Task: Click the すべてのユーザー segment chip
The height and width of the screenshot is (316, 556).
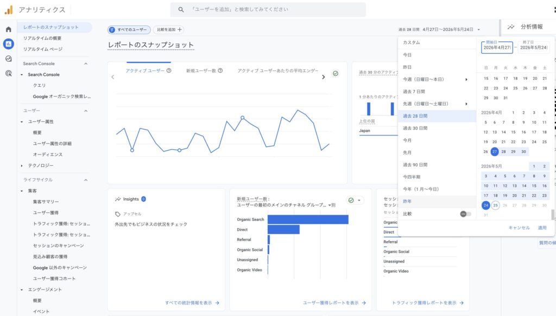Action: click(129, 30)
